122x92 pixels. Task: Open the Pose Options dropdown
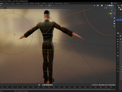(112, 8)
